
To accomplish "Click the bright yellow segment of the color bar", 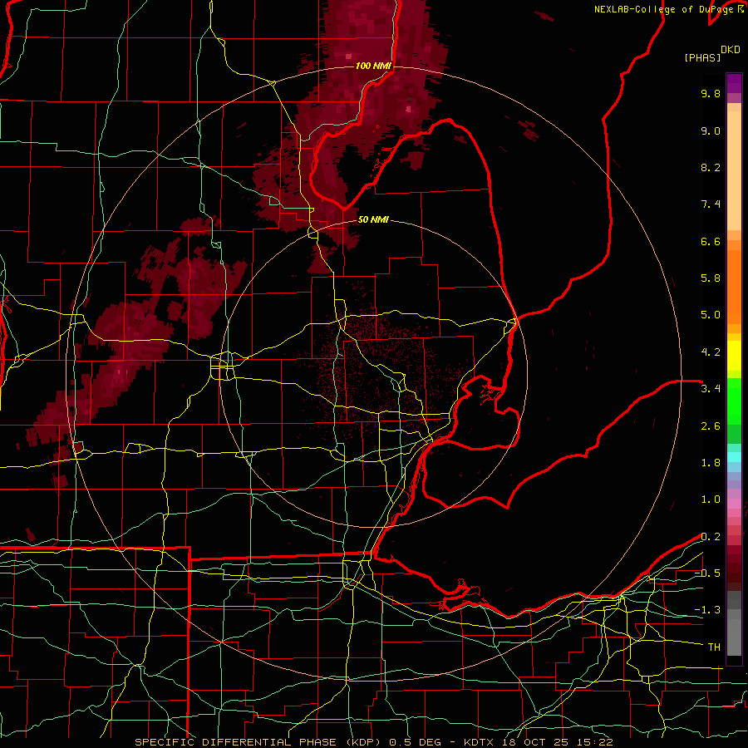I will [x=734, y=356].
